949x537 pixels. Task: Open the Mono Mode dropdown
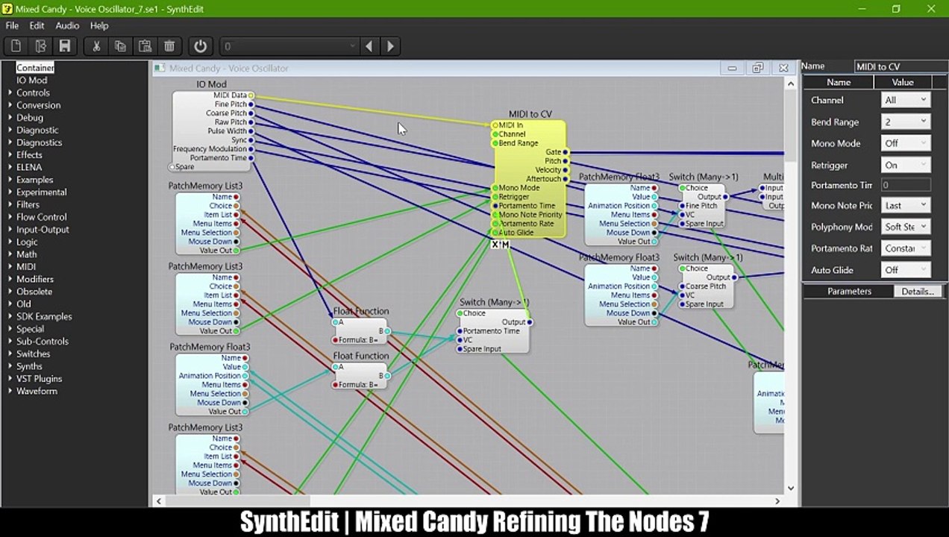(905, 143)
